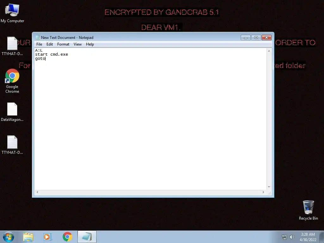Click the Notepad window title bar text
This screenshot has height=243, width=324.
pyautogui.click(x=67, y=38)
